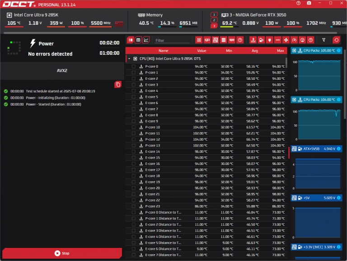
Task: Open the CPU Package 104.00 °C graph header
Action: (316, 100)
